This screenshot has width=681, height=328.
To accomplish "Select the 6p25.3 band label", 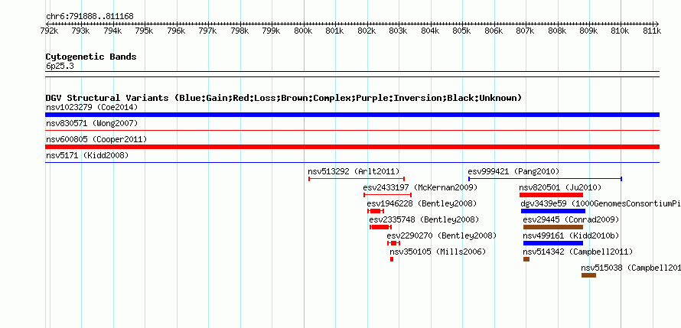I will pyautogui.click(x=60, y=67).
